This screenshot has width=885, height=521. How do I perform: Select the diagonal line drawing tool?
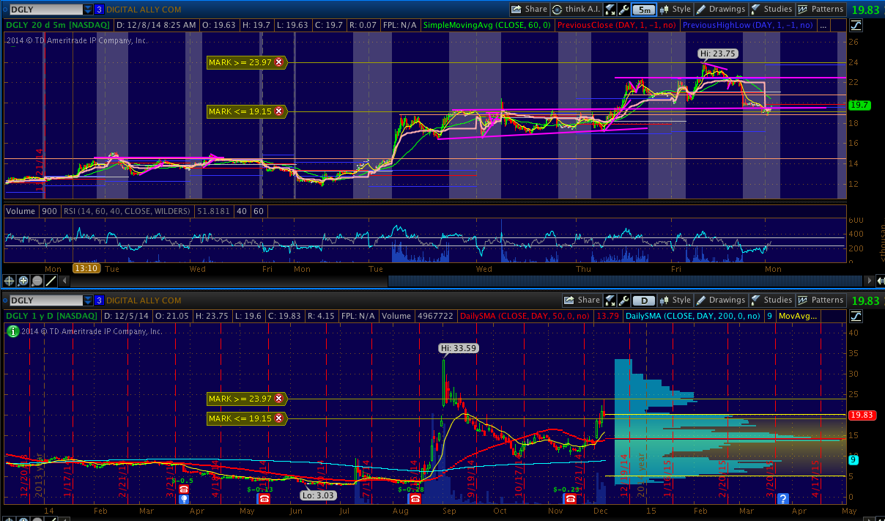point(51,281)
